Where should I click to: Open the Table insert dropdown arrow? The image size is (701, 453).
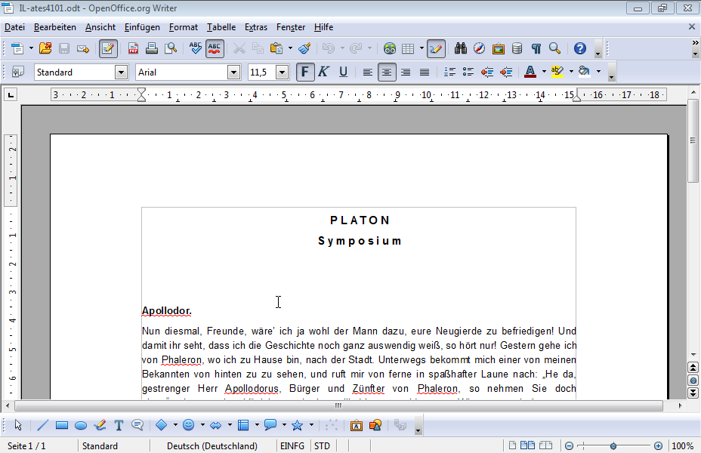click(422, 48)
